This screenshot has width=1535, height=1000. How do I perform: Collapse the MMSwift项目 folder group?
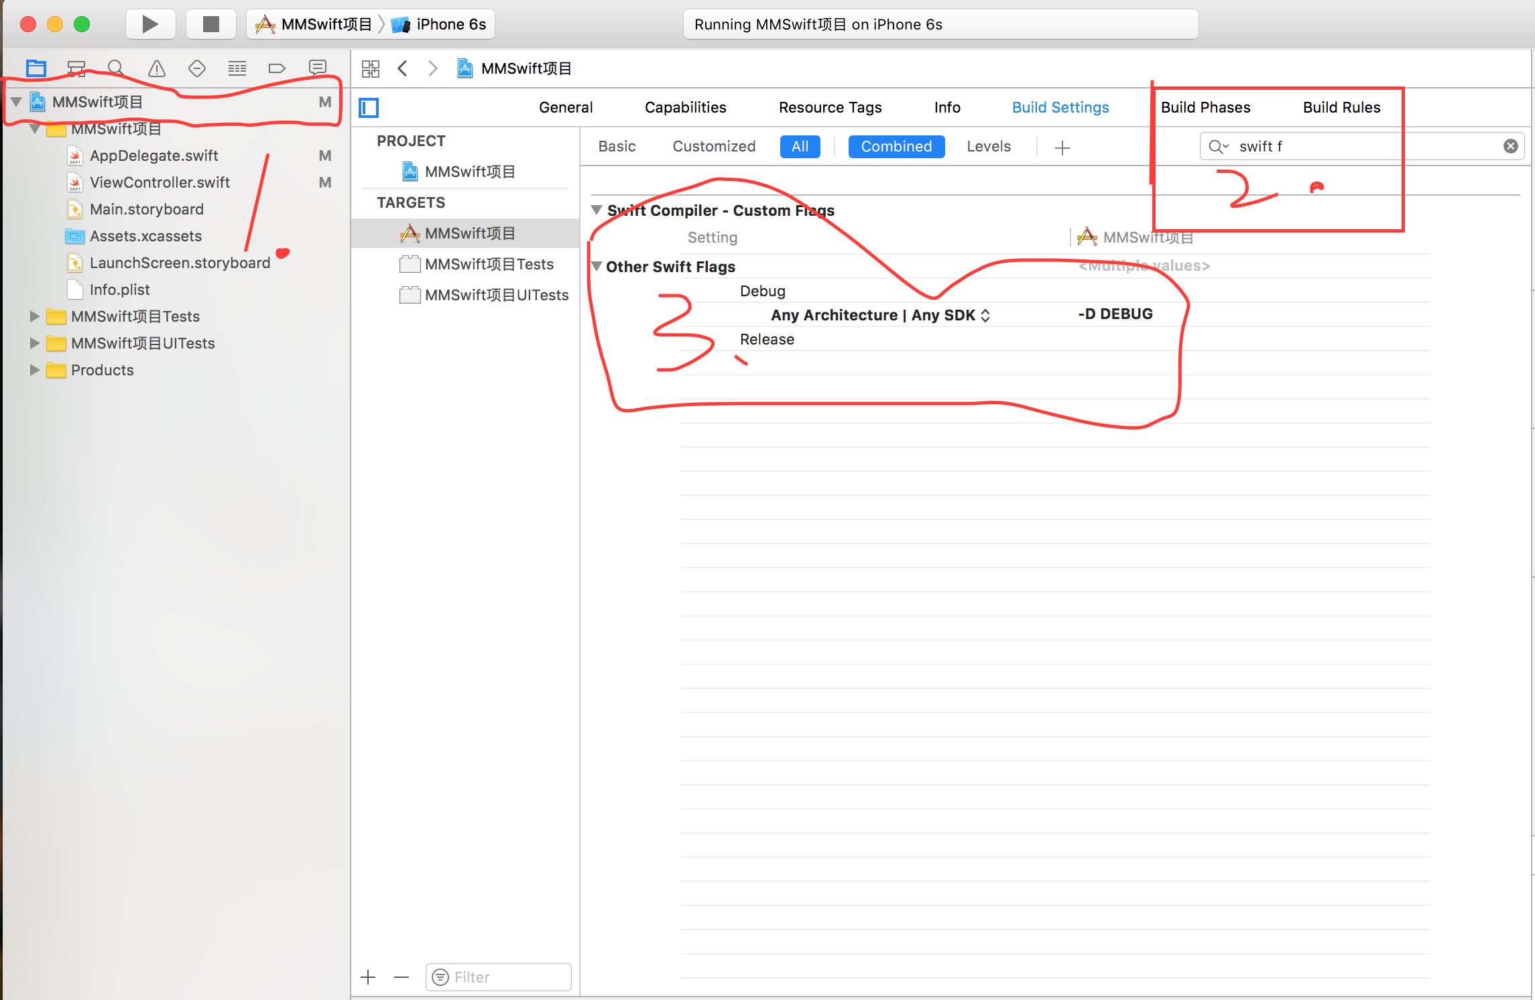[35, 129]
